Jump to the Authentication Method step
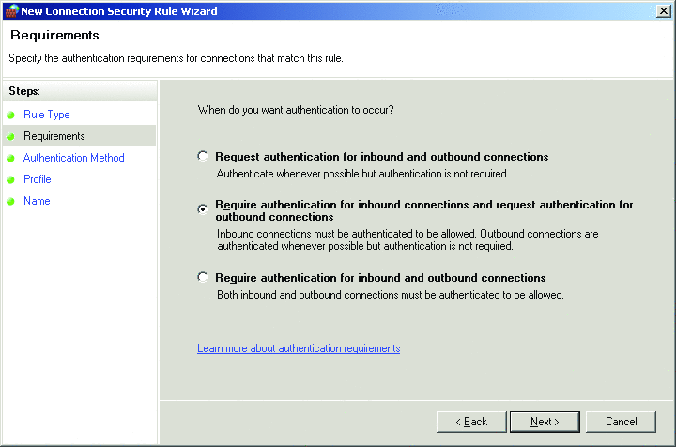This screenshot has height=447, width=676. [73, 158]
